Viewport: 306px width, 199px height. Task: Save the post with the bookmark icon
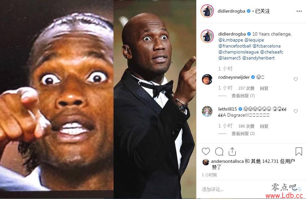[x=299, y=151]
